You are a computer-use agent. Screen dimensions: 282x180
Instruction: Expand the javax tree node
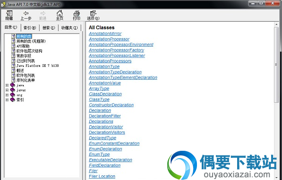(x=7, y=90)
